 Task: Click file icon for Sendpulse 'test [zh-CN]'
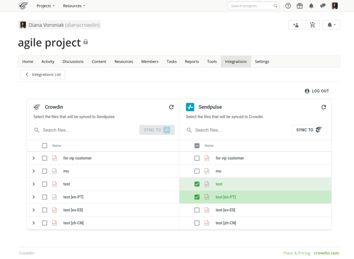pos(207,223)
